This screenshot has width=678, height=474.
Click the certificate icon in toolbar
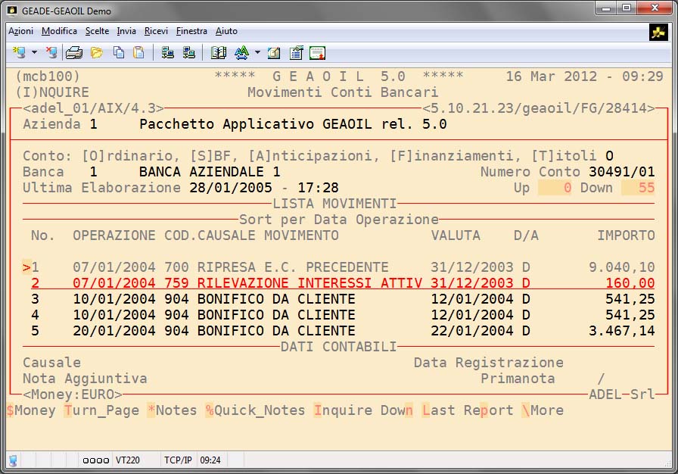tap(317, 53)
